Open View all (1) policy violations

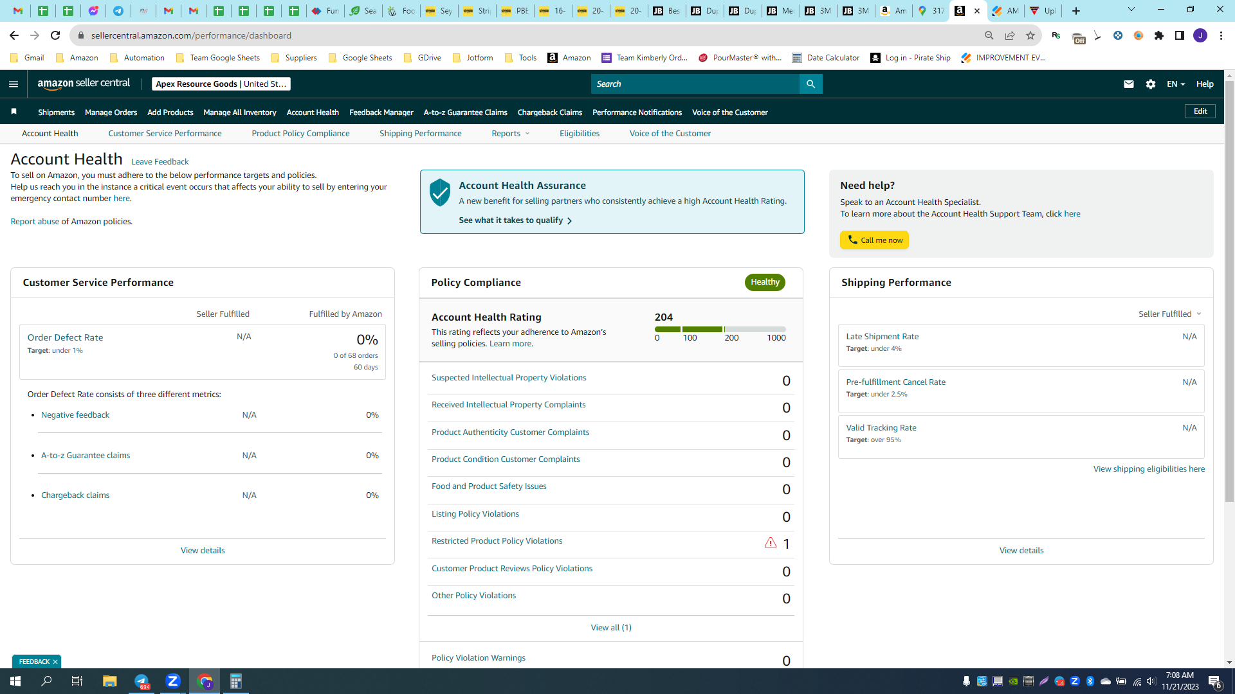[611, 628]
